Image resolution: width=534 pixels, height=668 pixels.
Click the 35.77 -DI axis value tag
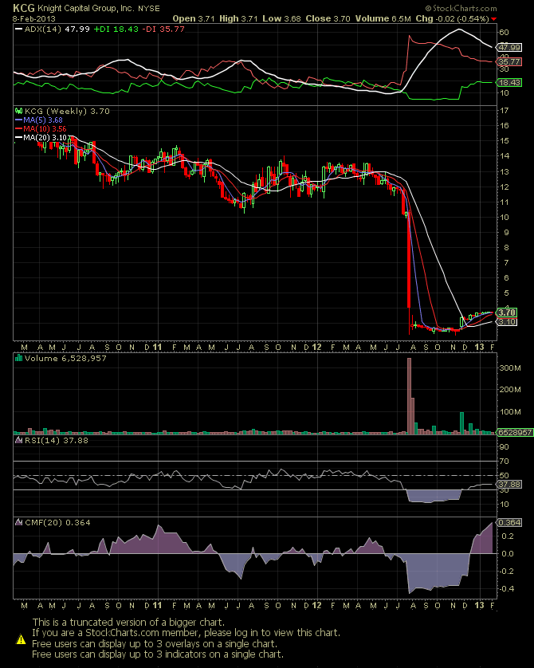(509, 62)
